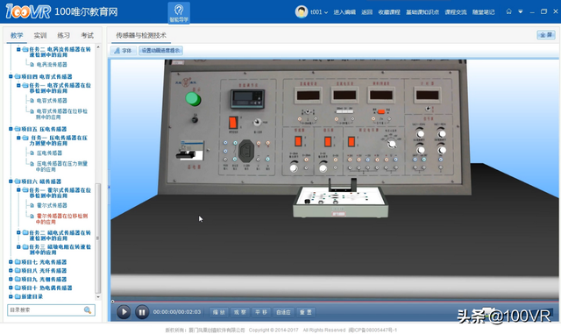The image size is (561, 334).
Task: Select the 缩放 zoom view mode
Action: [219, 312]
